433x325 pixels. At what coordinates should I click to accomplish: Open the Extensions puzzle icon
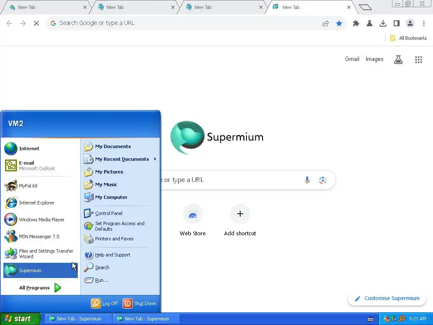356,24
